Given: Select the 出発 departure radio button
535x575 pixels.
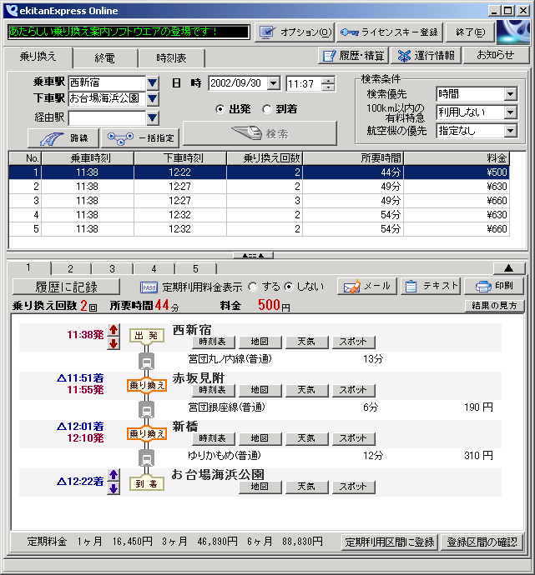Looking at the screenshot, I should click(x=220, y=109).
